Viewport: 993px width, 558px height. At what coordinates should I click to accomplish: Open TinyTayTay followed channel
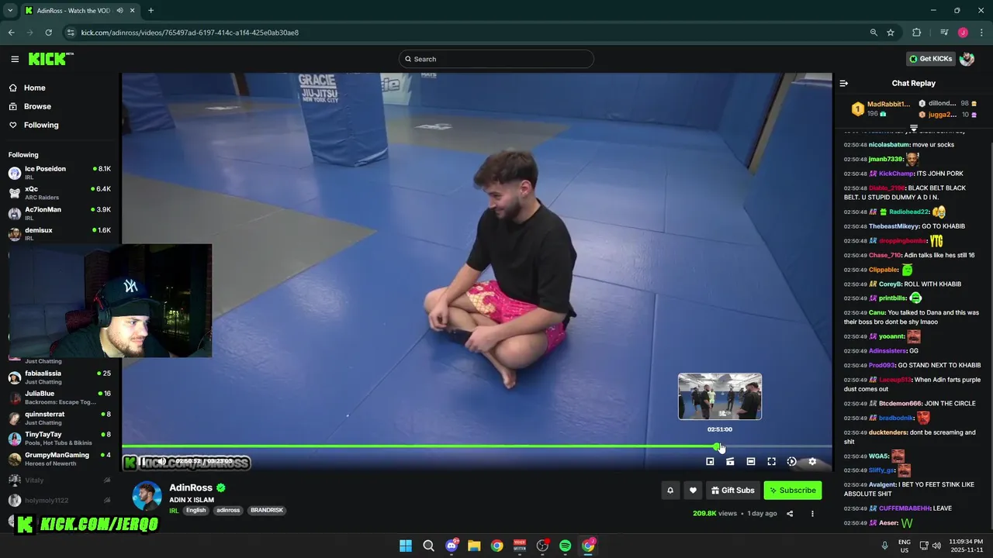click(x=60, y=438)
